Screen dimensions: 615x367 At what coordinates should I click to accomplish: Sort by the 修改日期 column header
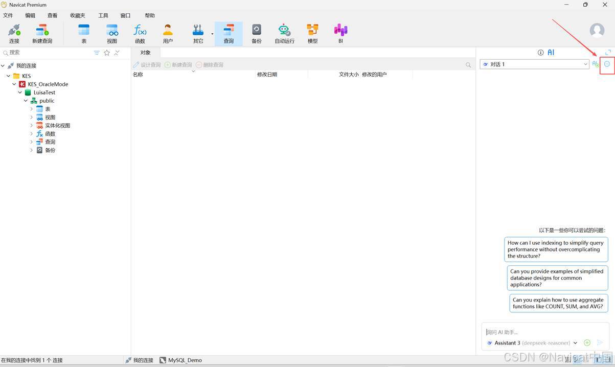tap(282, 74)
